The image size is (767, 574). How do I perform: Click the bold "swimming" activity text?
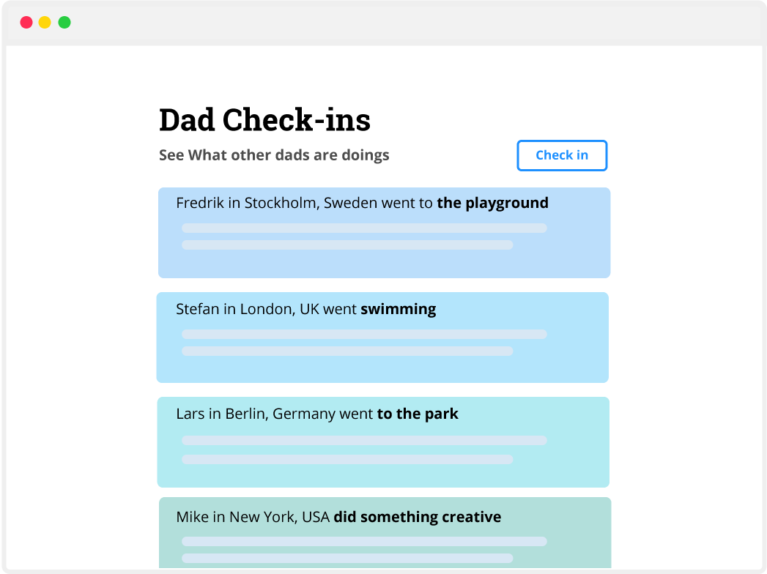tap(398, 309)
